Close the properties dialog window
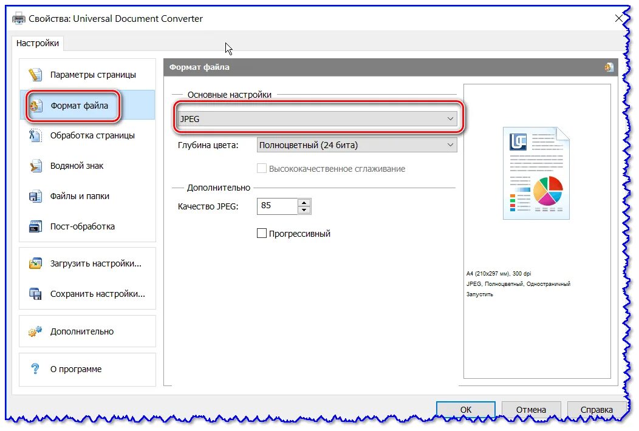 tap(618, 18)
